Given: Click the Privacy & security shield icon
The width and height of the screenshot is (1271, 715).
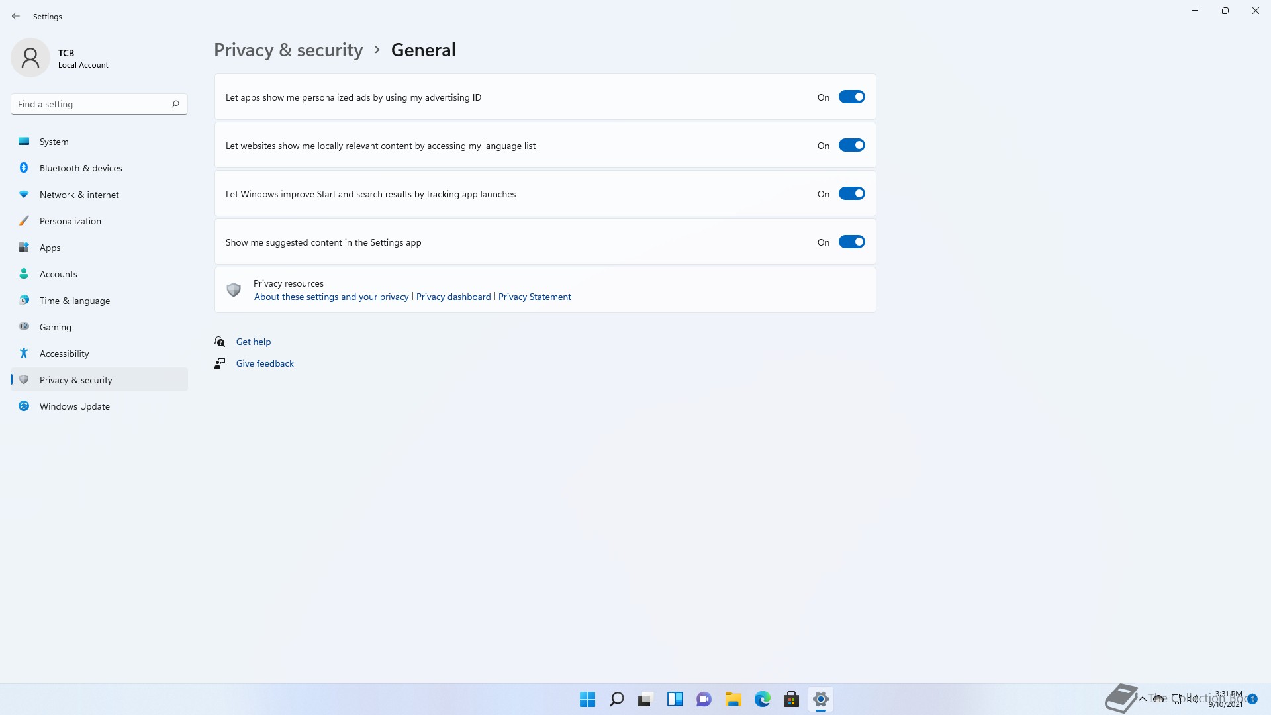Looking at the screenshot, I should coord(24,380).
